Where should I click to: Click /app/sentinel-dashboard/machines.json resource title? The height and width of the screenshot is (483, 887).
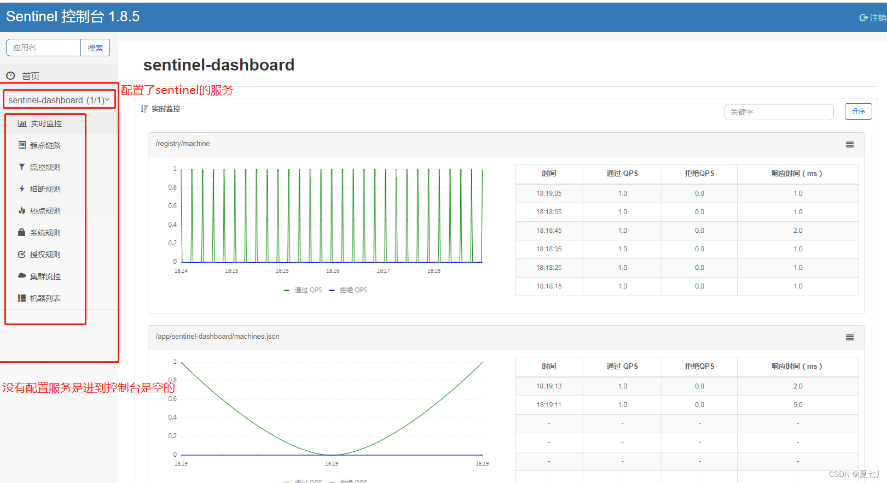pos(217,337)
